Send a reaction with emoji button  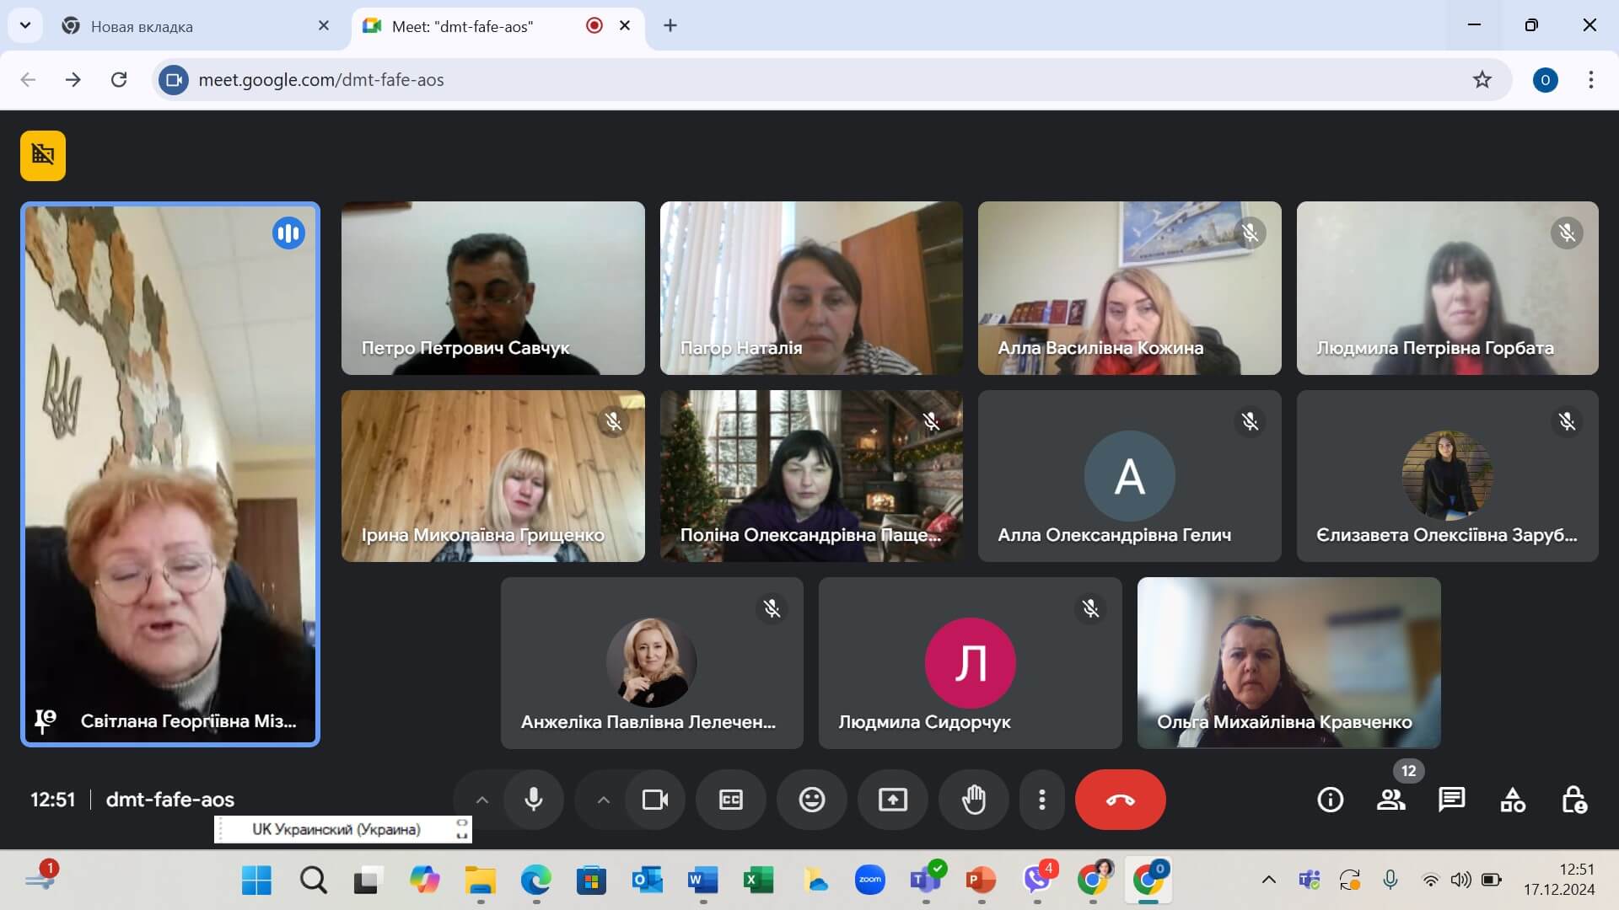[811, 800]
